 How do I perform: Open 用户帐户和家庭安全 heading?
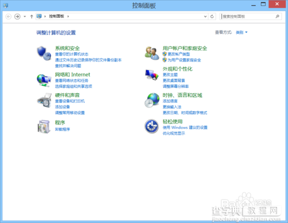tap(185, 48)
